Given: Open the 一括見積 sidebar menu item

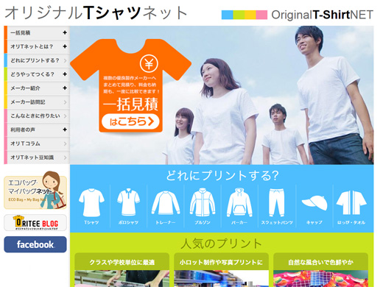Looking at the screenshot, I should 37,32.
